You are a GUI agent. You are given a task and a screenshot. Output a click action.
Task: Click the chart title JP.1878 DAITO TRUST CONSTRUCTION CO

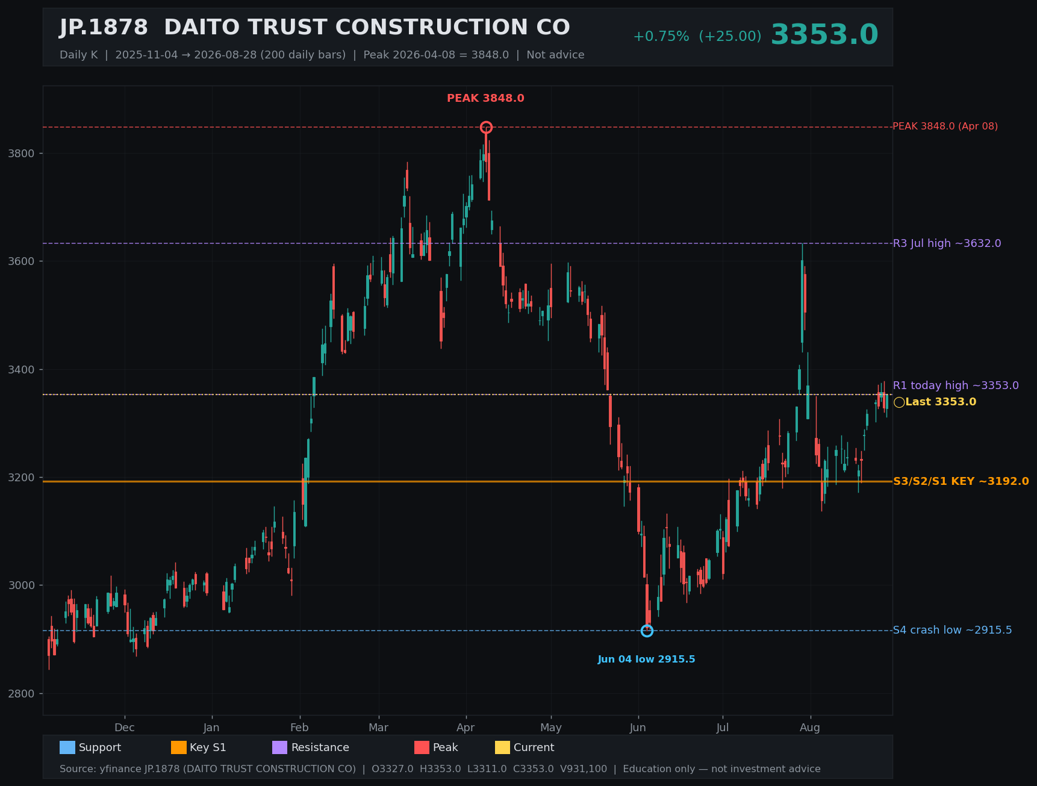(314, 28)
